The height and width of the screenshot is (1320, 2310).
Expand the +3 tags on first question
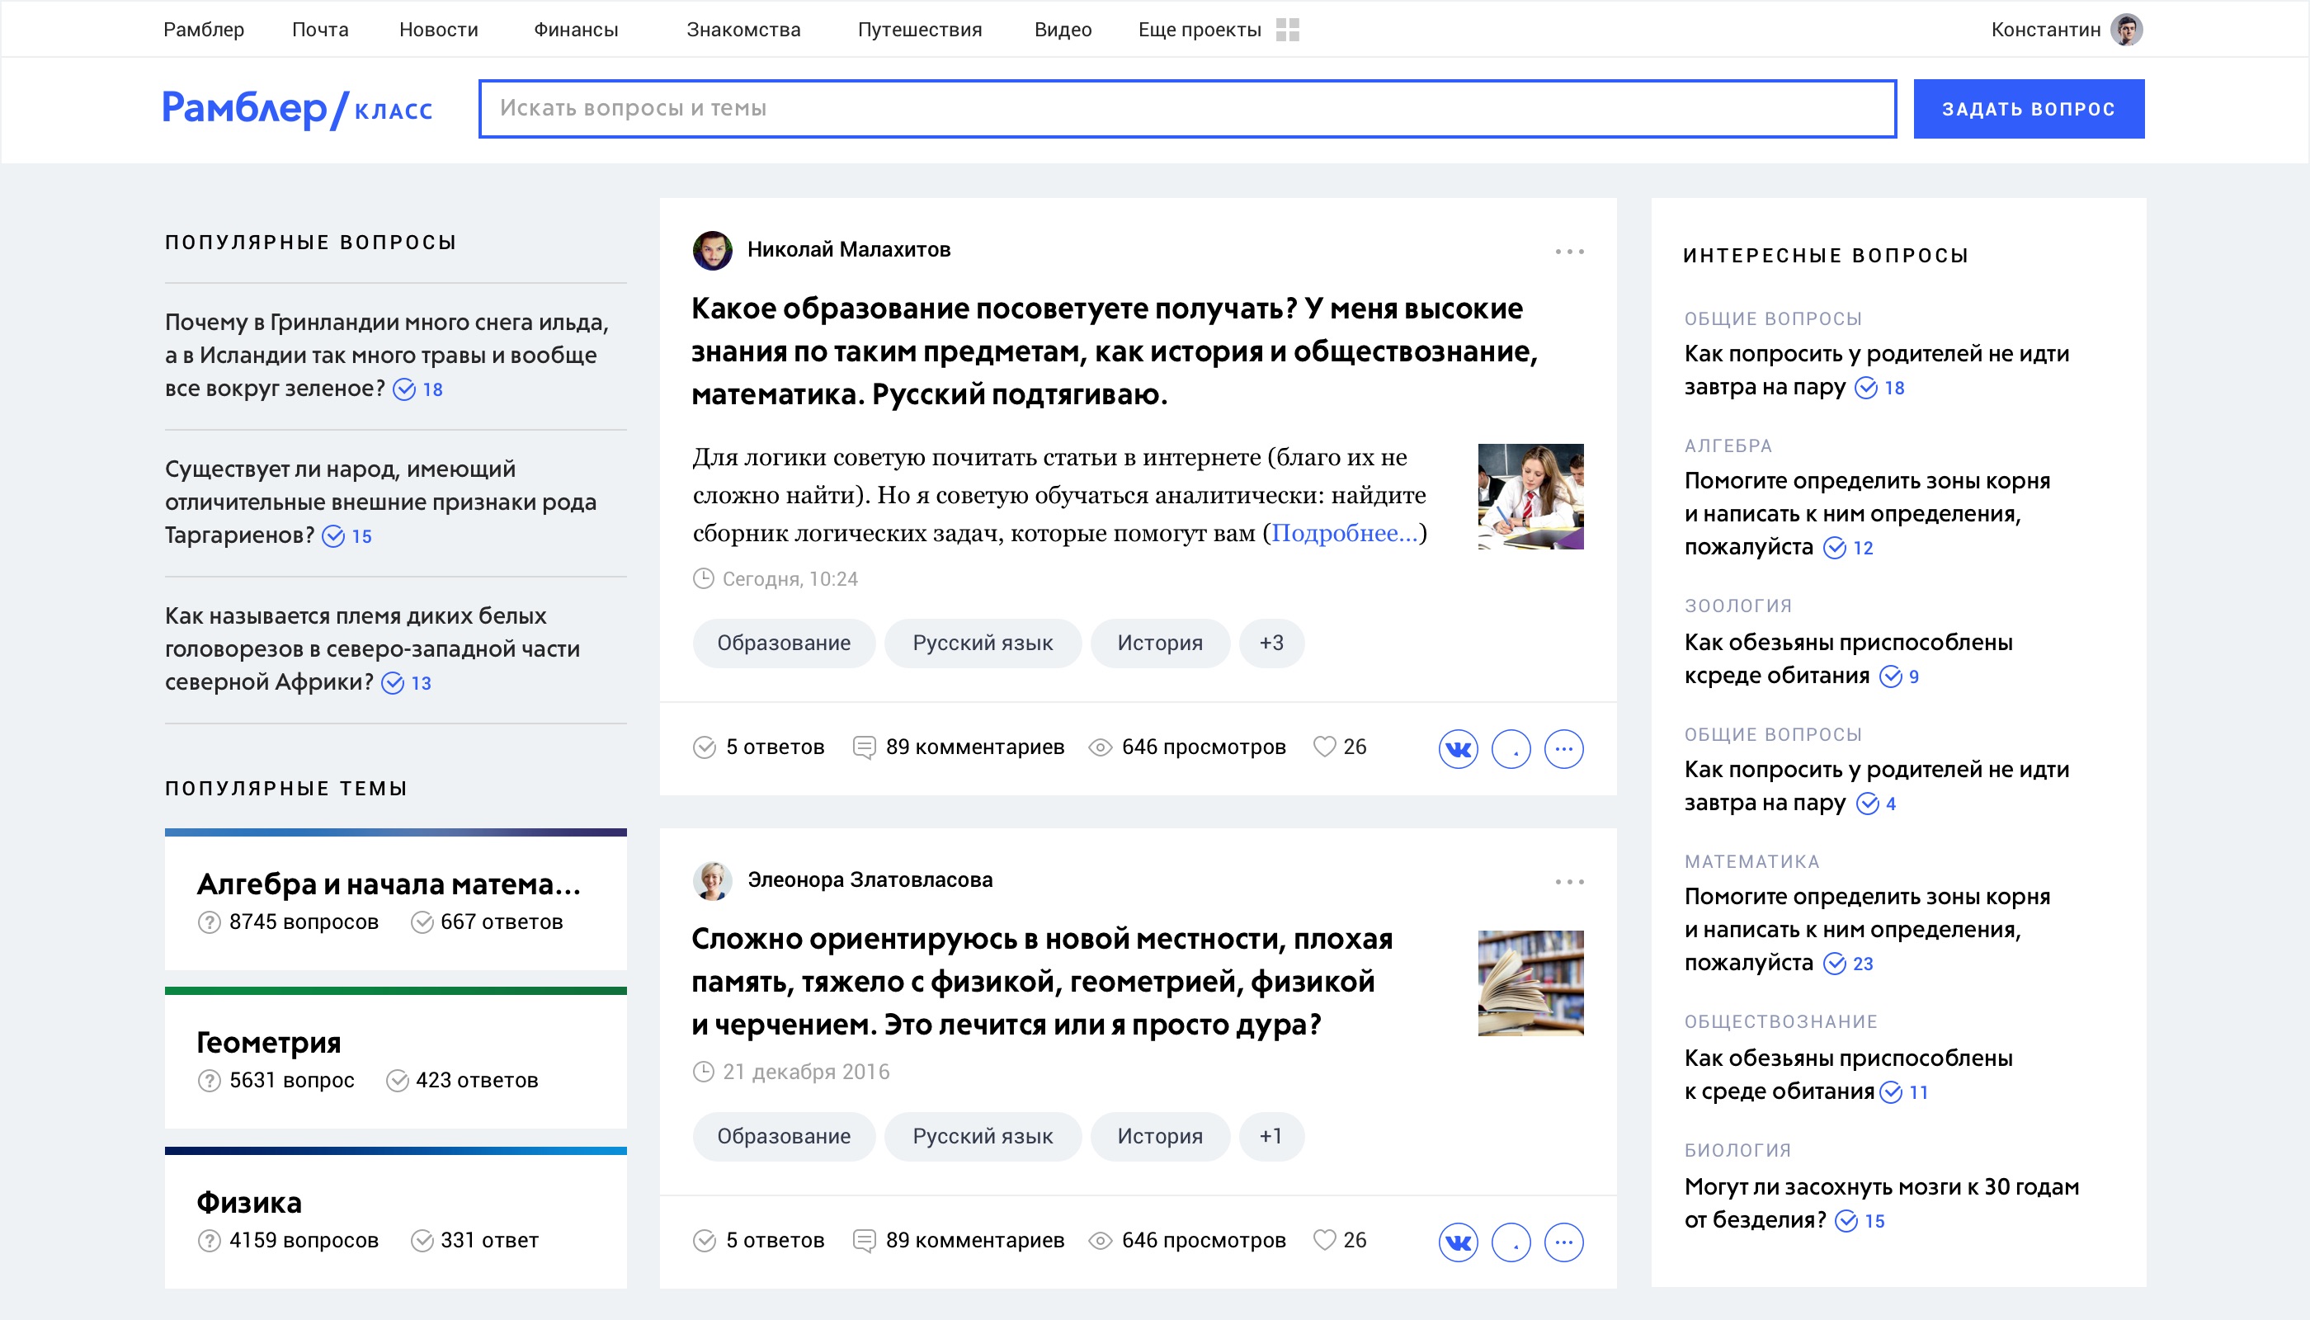1271,643
